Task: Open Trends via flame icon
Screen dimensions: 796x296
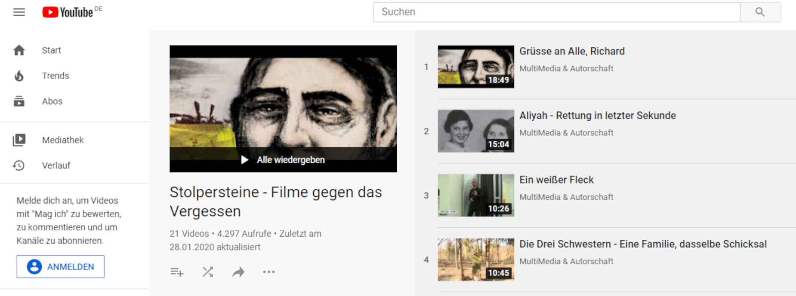Action: pyautogui.click(x=19, y=76)
